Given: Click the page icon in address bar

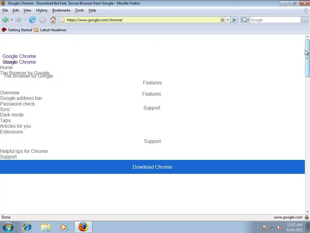Looking at the screenshot, I should pos(62,20).
